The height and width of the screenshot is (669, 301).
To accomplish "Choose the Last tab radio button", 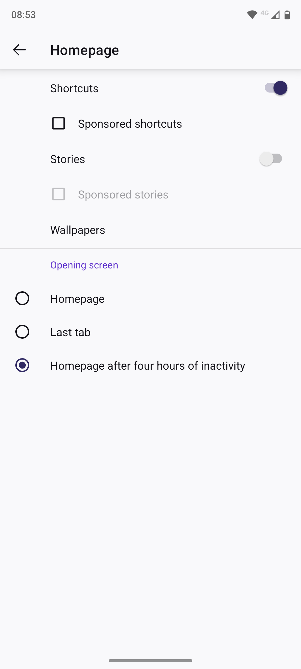I will pyautogui.click(x=22, y=332).
